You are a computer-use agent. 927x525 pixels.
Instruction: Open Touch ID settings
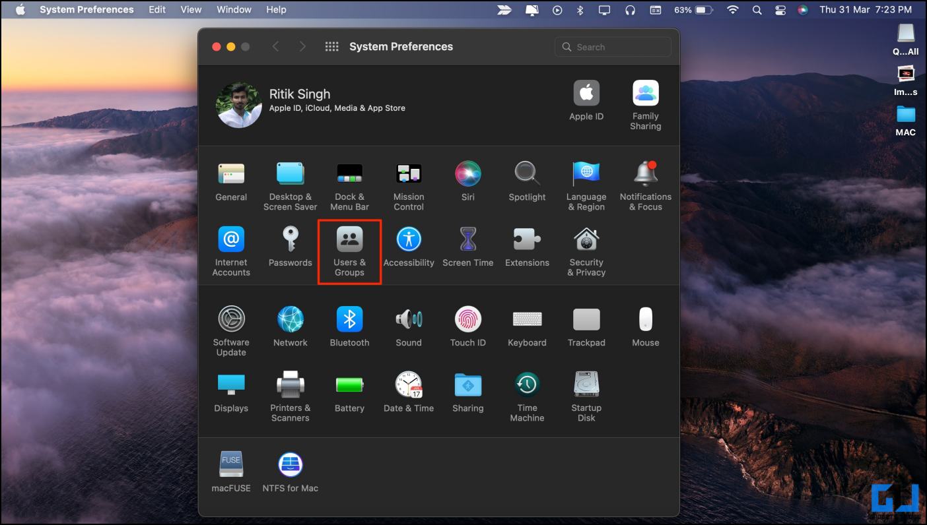pyautogui.click(x=468, y=327)
